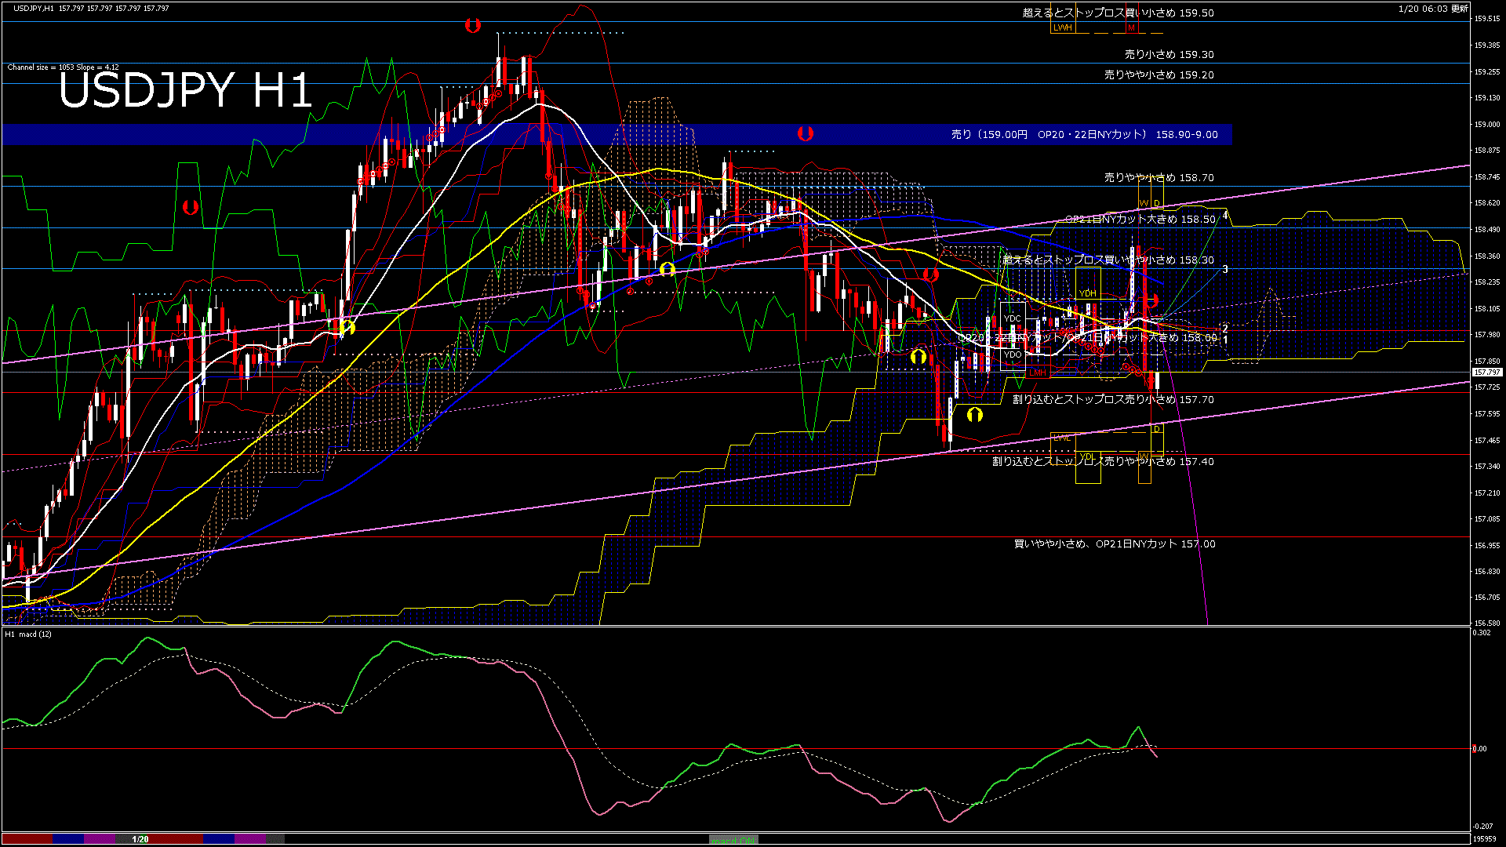This screenshot has height=847, width=1506.
Task: Click the 1/20 date segment in the bottom session bar
Action: tap(140, 839)
